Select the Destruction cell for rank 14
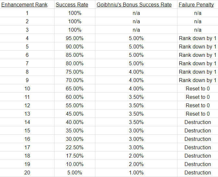218x177 pixels. pyautogui.click(x=198, y=122)
